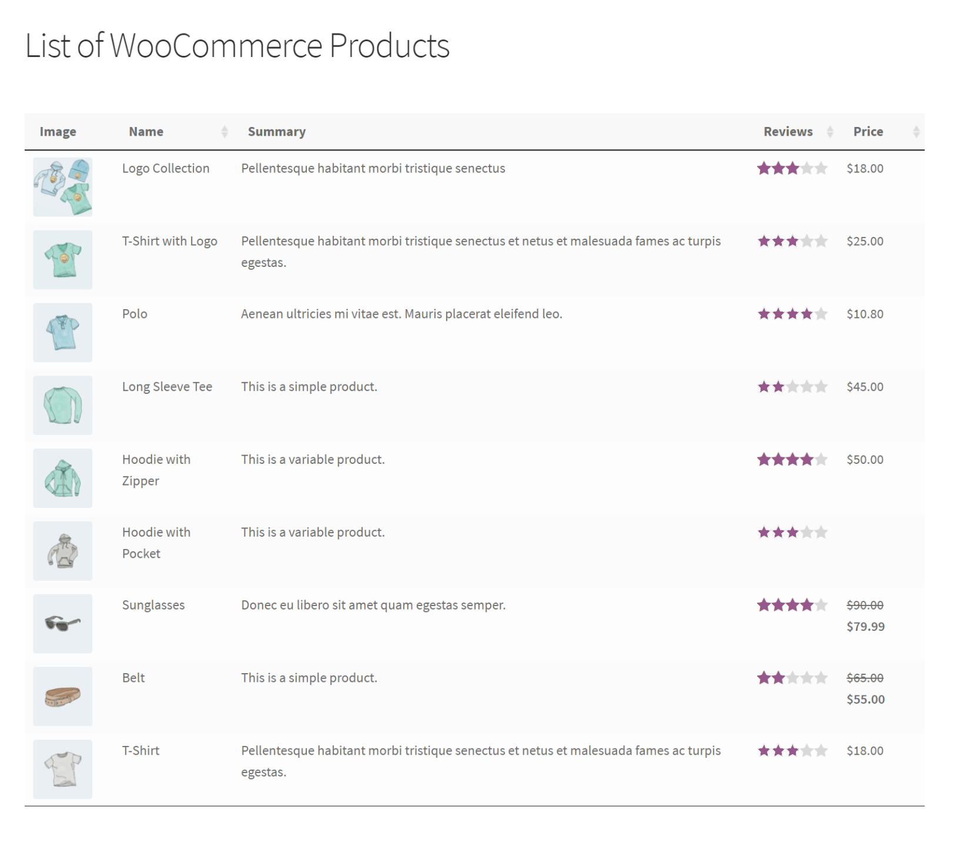Click the sort arrows beside Price column
This screenshot has width=964, height=843.
[x=916, y=131]
